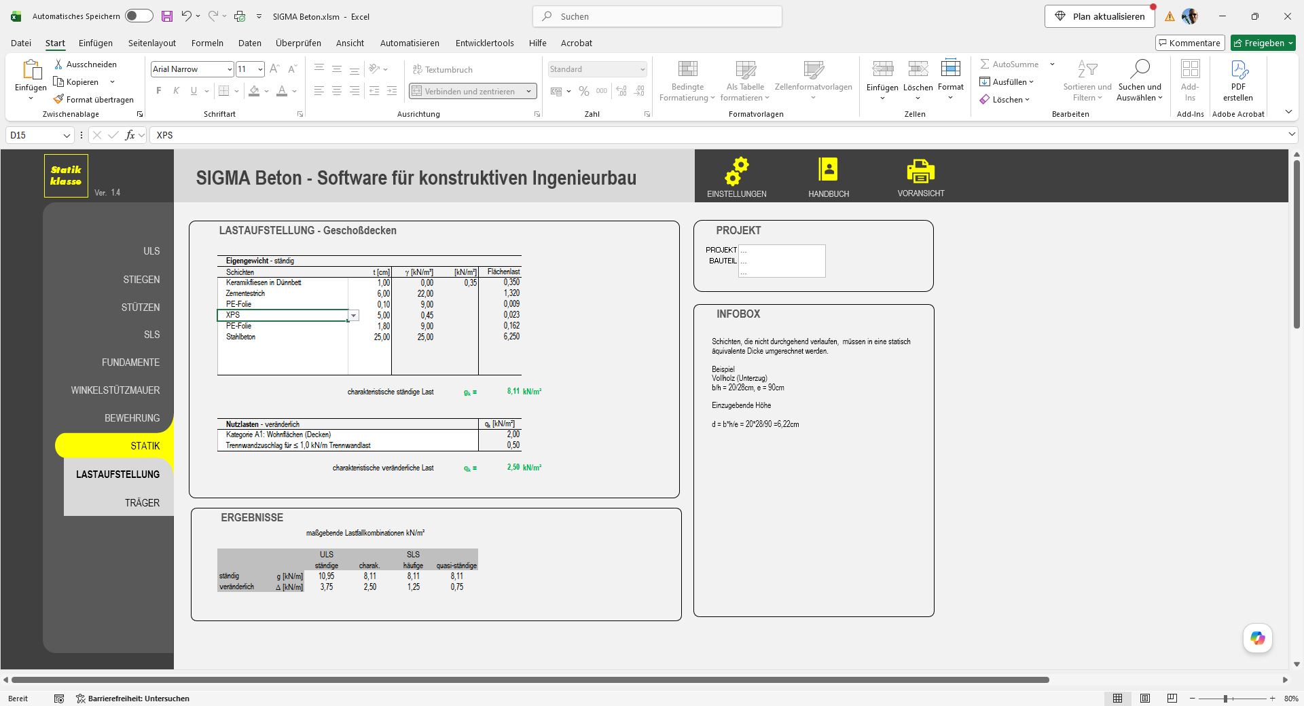Click the percent format icon
The image size is (1304, 706).
583,91
